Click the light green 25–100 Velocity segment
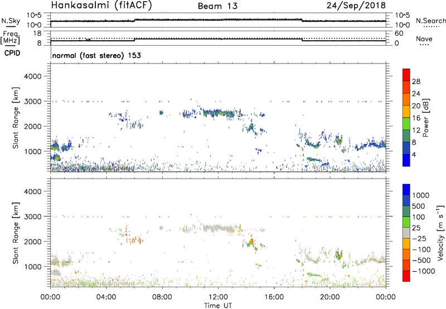Screen dimensions: 446x309 pos(406,222)
